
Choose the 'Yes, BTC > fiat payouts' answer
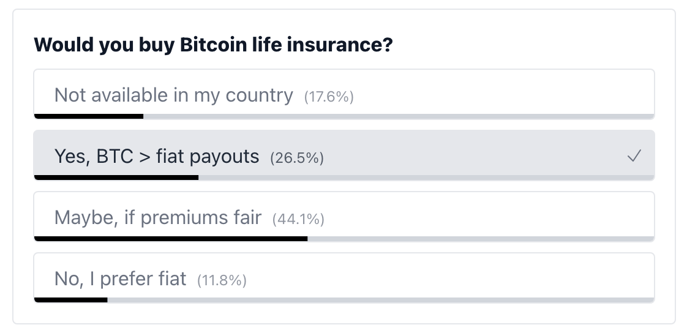tap(344, 155)
